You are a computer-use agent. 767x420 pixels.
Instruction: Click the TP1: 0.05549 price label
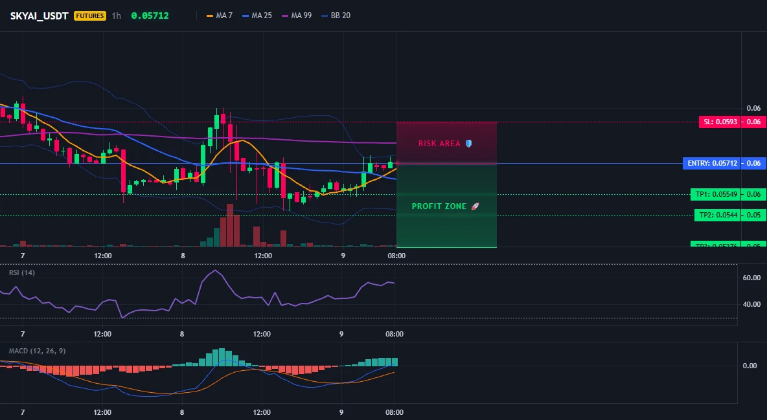716,194
